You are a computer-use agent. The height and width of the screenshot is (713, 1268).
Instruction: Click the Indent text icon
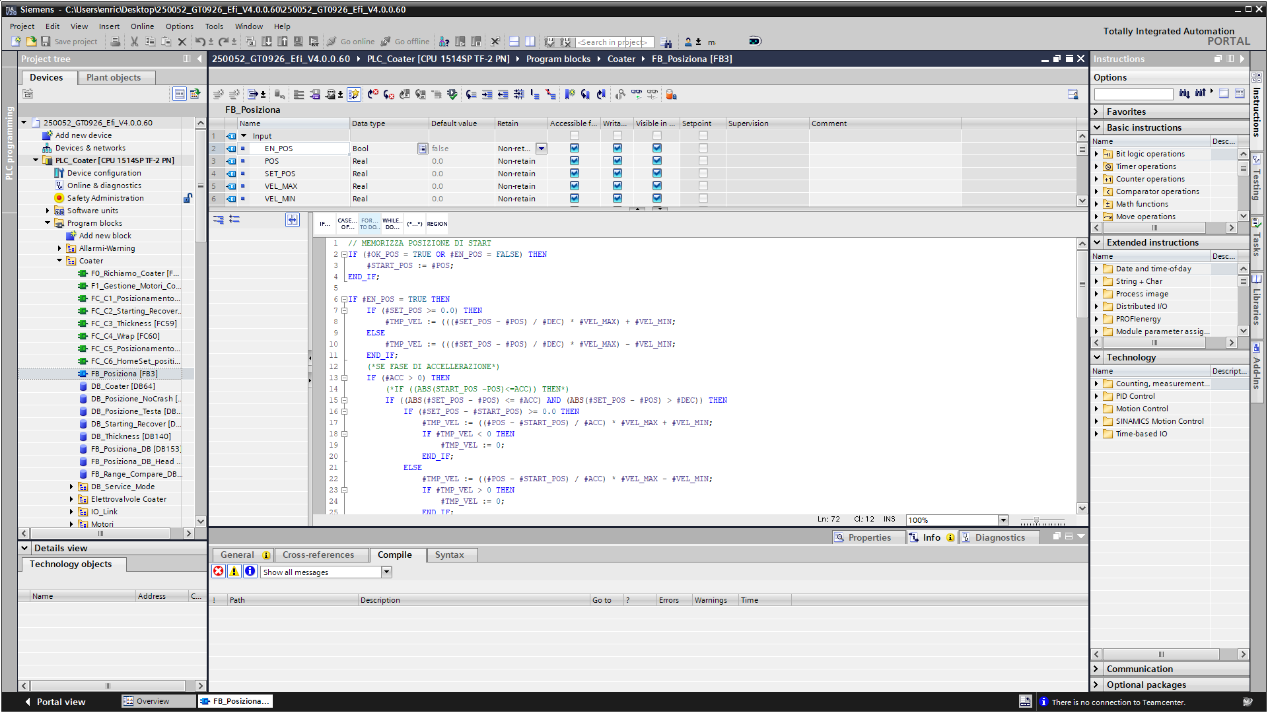coord(487,94)
